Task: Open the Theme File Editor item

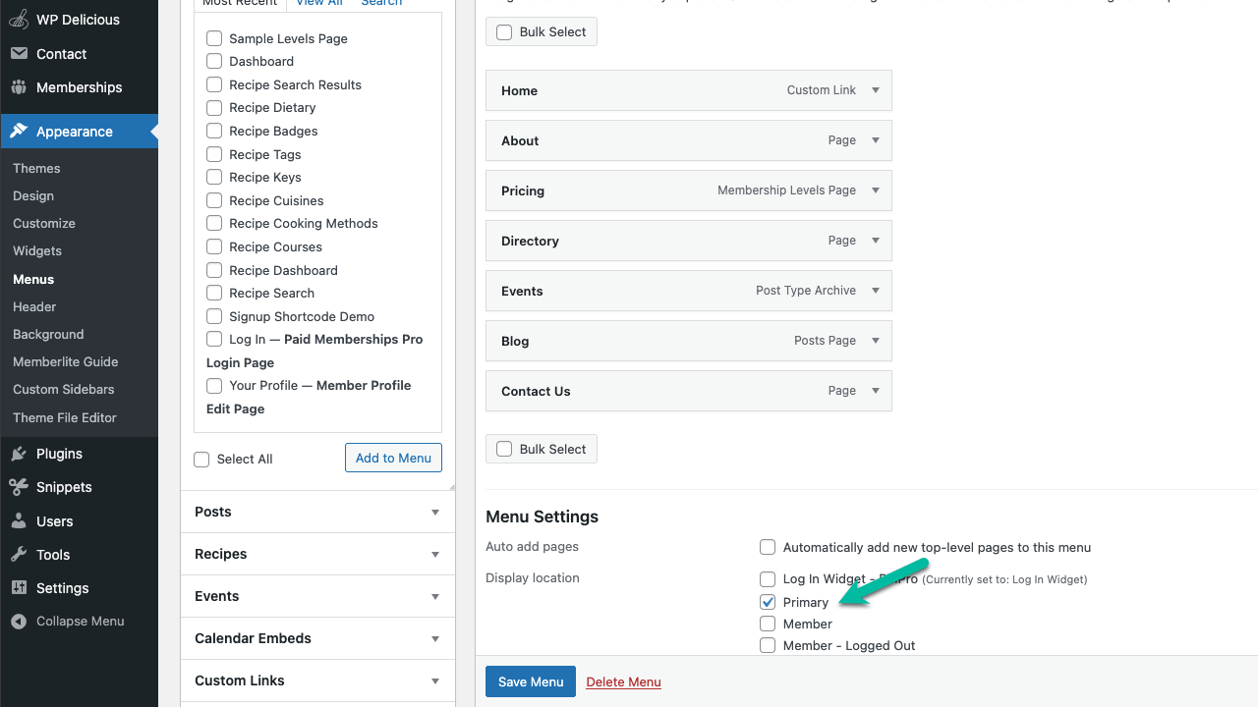Action: pos(65,417)
